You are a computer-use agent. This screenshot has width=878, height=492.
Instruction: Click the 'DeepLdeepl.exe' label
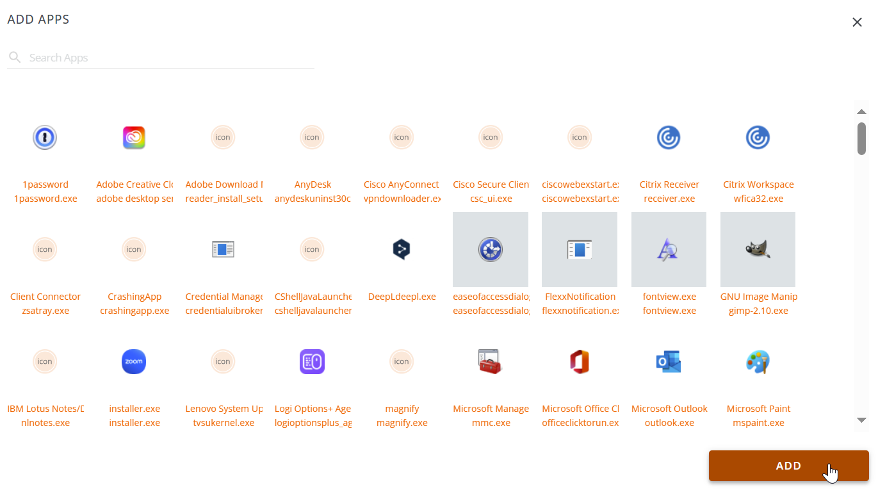(x=402, y=297)
